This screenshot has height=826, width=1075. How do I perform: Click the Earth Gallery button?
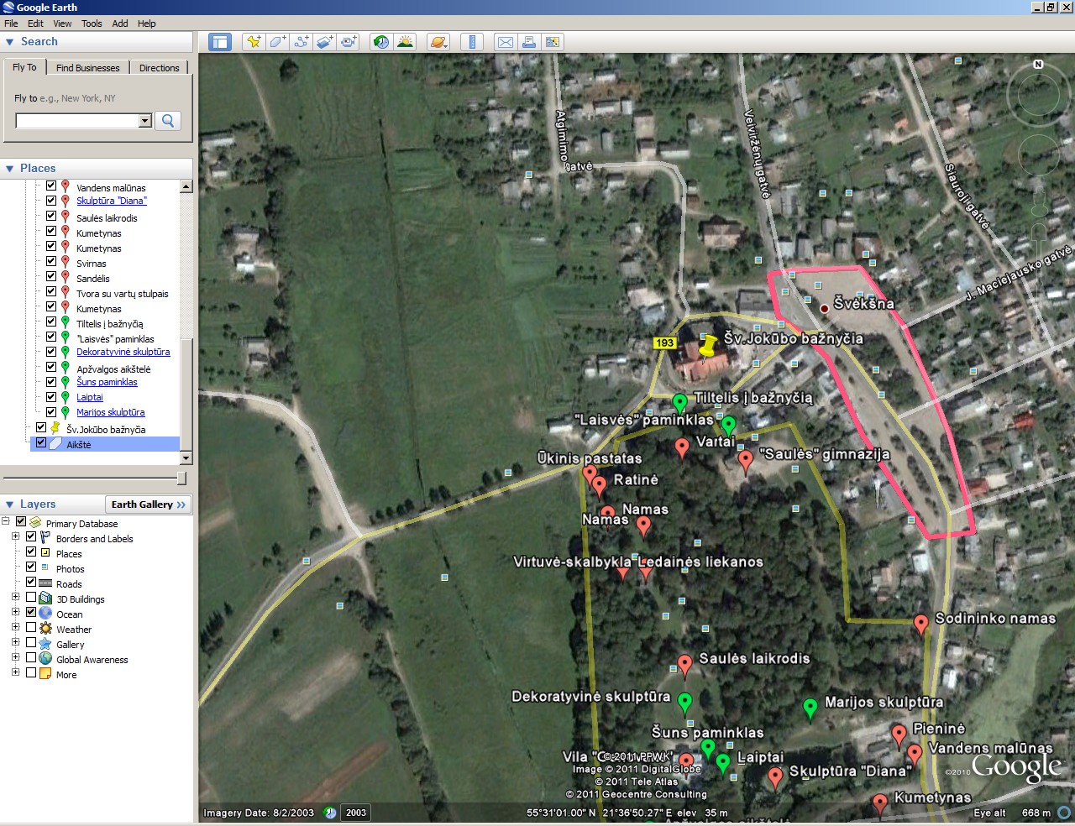[x=148, y=504]
